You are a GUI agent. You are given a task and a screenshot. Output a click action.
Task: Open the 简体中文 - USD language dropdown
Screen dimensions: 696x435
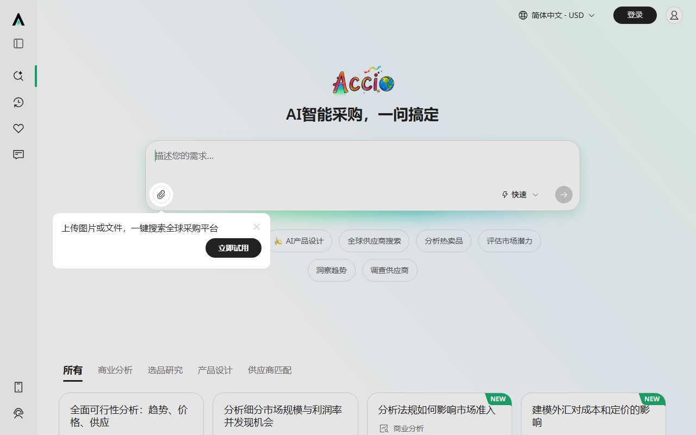coord(556,15)
